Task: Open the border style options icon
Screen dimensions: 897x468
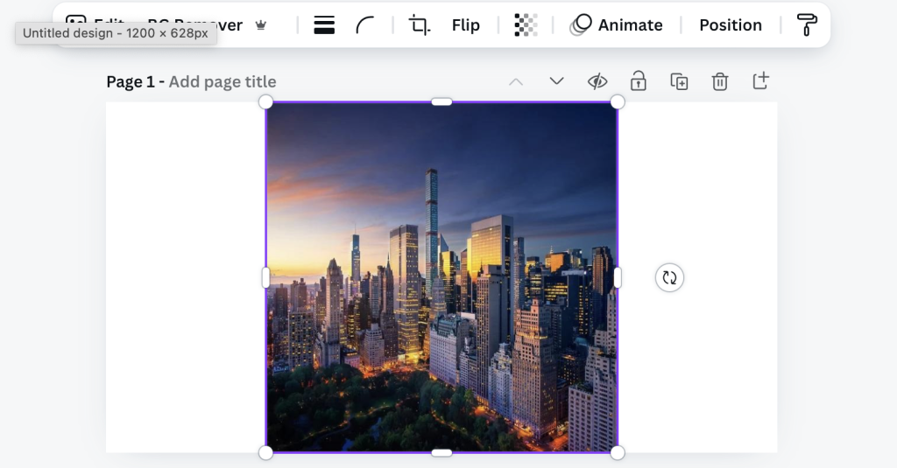Action: pos(324,25)
